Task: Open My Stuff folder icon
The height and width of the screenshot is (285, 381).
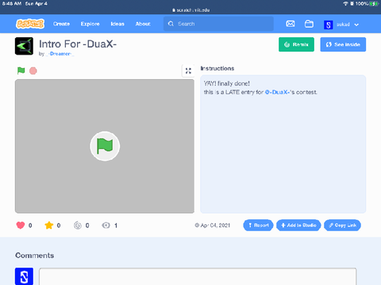Action: tap(309, 24)
